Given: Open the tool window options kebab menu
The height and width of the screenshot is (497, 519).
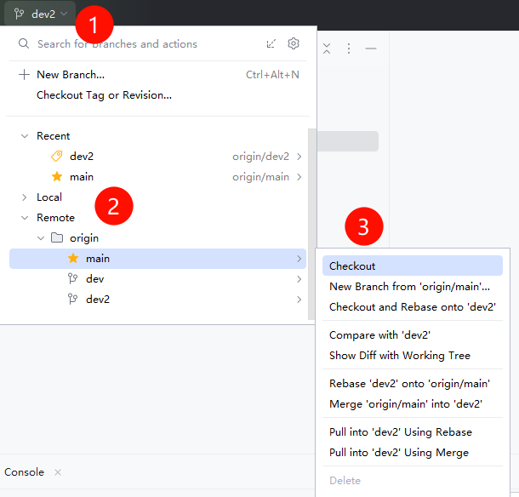Looking at the screenshot, I should point(349,49).
